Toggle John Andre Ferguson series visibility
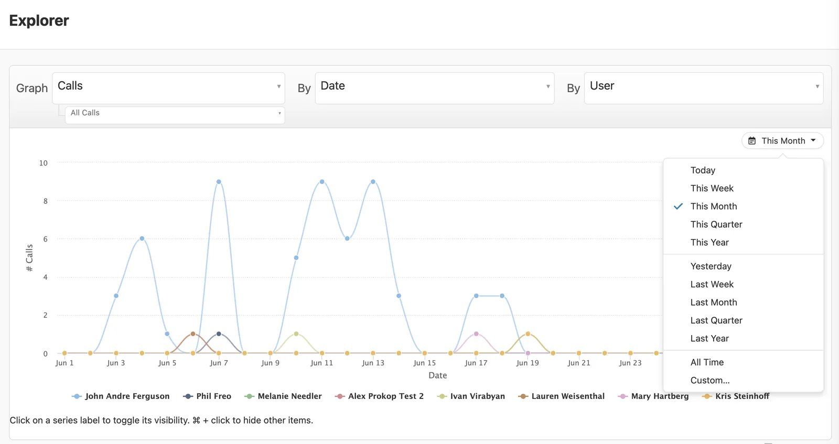839x444 pixels. (121, 396)
